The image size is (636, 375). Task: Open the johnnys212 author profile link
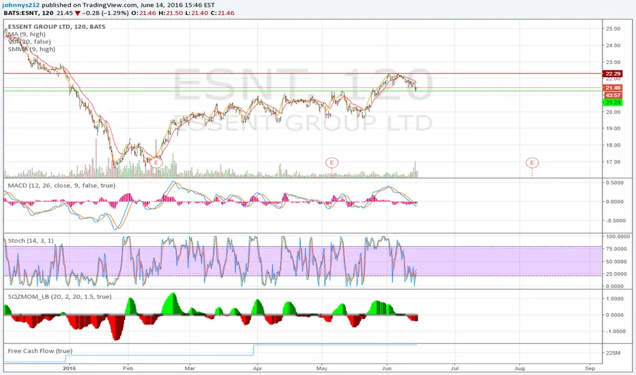[x=20, y=5]
